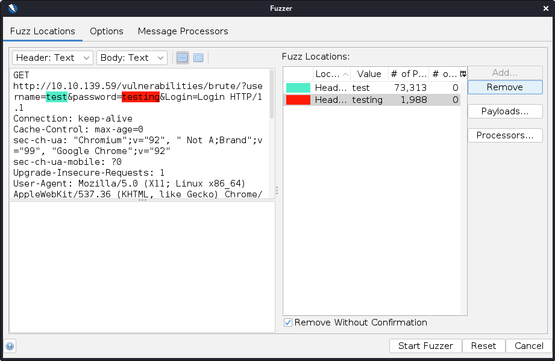
Task: Click the red color swatch for testing
Action: coord(298,100)
